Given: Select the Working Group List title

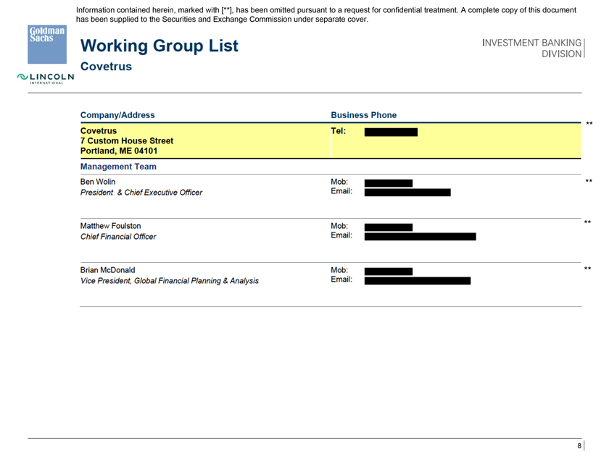Looking at the screenshot, I should click(x=159, y=46).
